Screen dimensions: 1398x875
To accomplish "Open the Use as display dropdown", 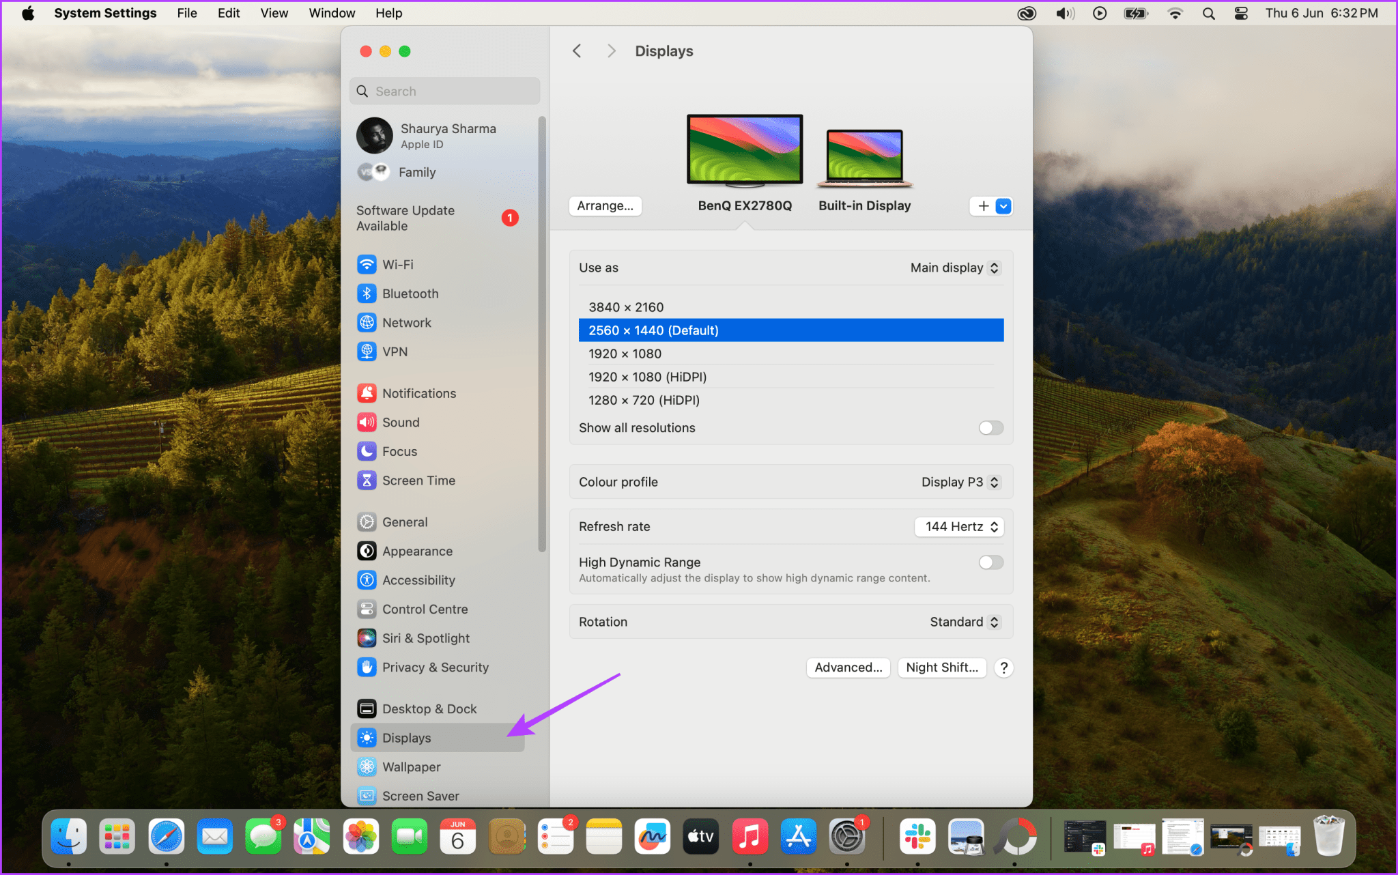I will [x=954, y=268].
